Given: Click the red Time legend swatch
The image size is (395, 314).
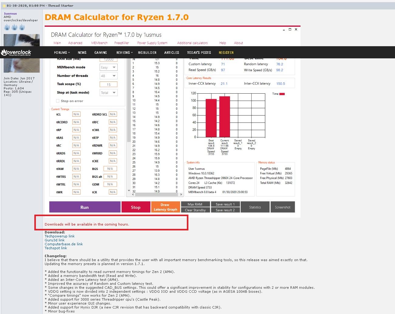Looking at the screenshot, I should (x=282, y=94).
